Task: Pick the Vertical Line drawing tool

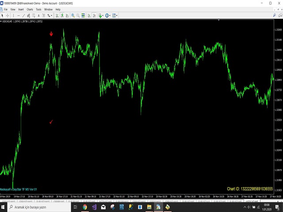Action: click(13, 16)
